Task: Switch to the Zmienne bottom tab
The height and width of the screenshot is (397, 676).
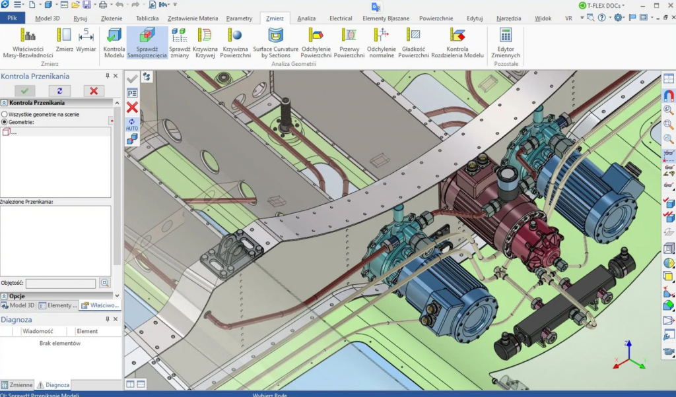Action: pos(17,384)
